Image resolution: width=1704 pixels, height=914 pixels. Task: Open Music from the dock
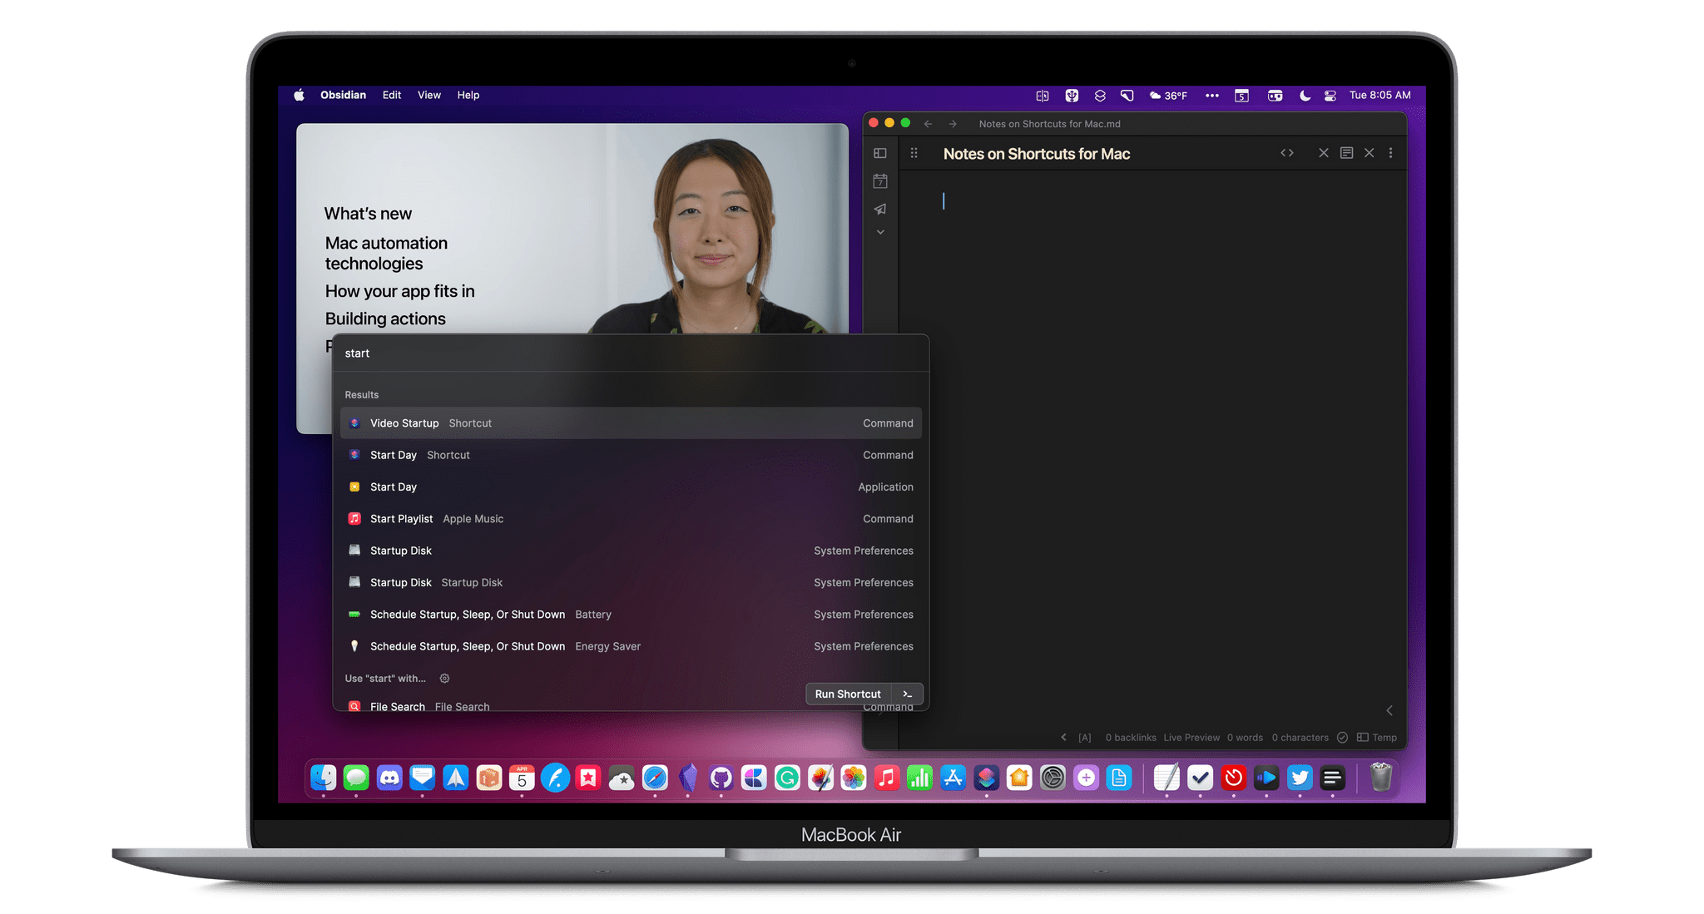pyautogui.click(x=887, y=778)
